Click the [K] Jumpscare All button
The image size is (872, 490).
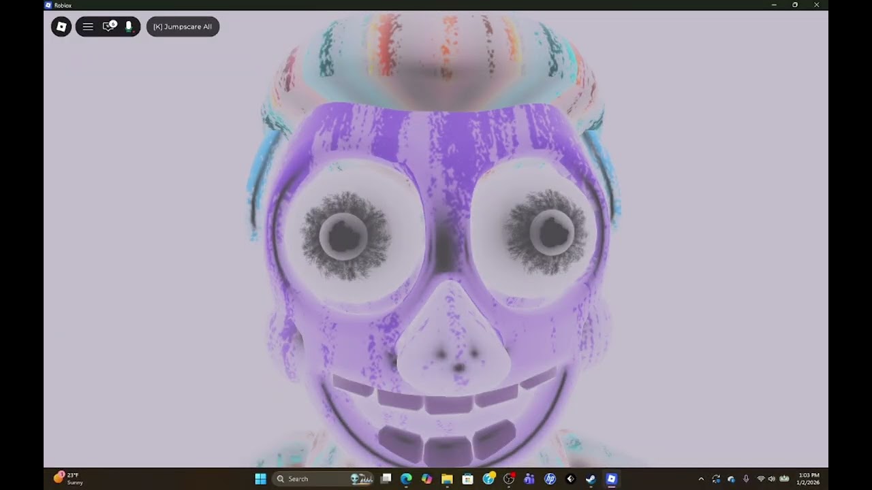click(183, 27)
